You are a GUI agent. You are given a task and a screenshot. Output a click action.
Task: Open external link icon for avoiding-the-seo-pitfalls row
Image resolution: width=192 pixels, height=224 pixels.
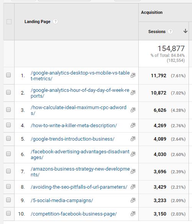[133, 187]
